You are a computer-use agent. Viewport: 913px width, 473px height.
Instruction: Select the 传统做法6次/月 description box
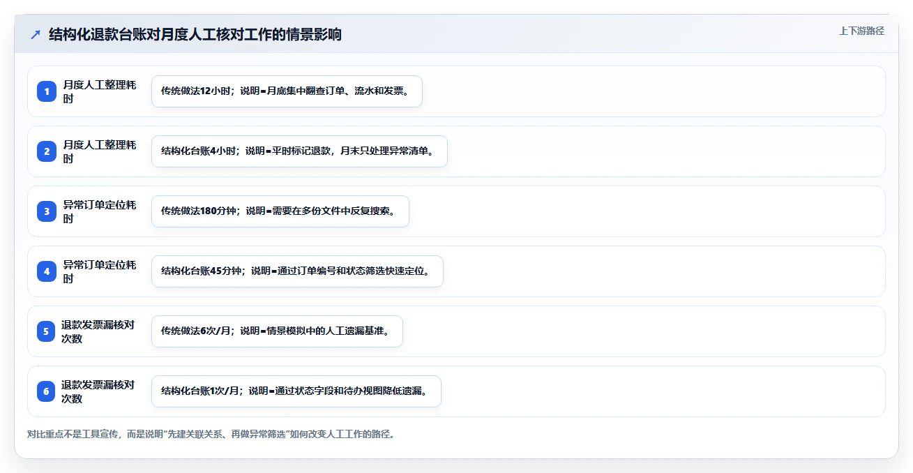(277, 331)
